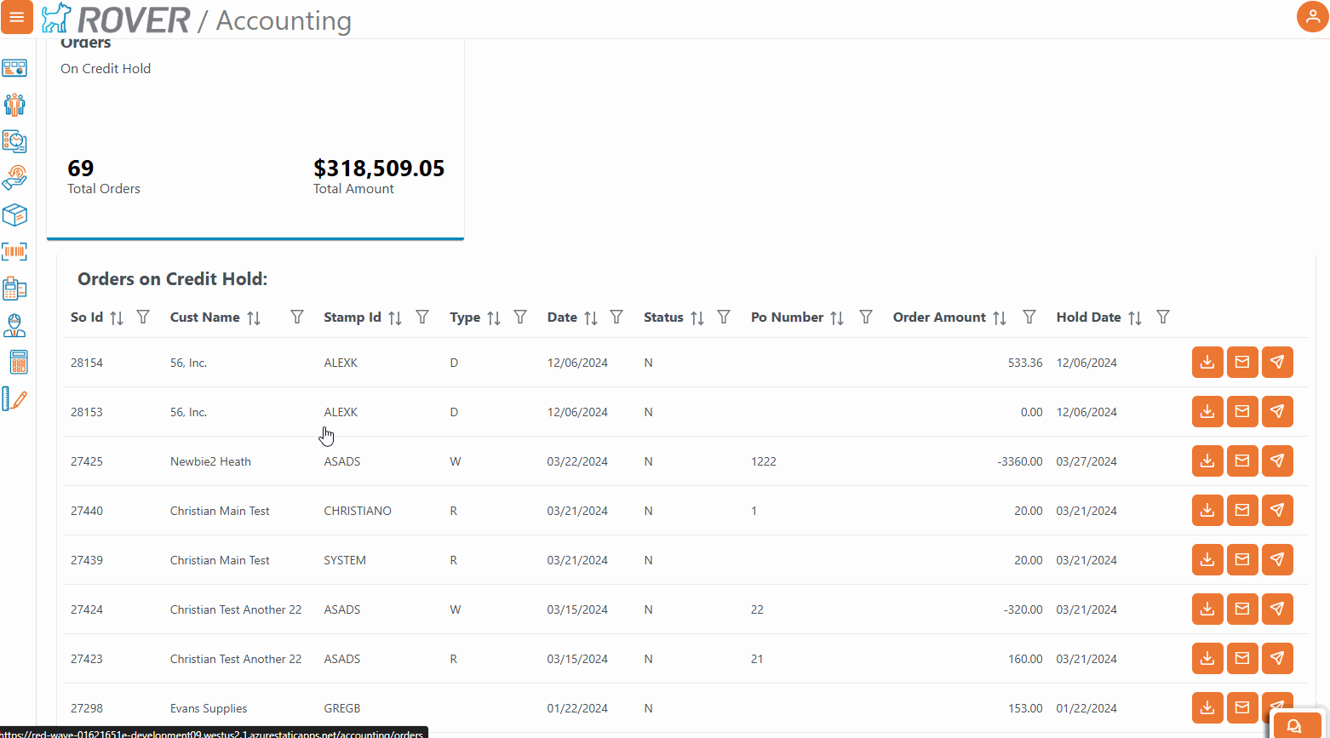The image size is (1330, 738).
Task: Open the calculator icon in sidebar
Action: (x=18, y=362)
